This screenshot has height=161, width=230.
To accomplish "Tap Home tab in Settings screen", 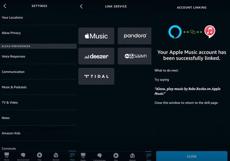I will [x=7, y=156].
